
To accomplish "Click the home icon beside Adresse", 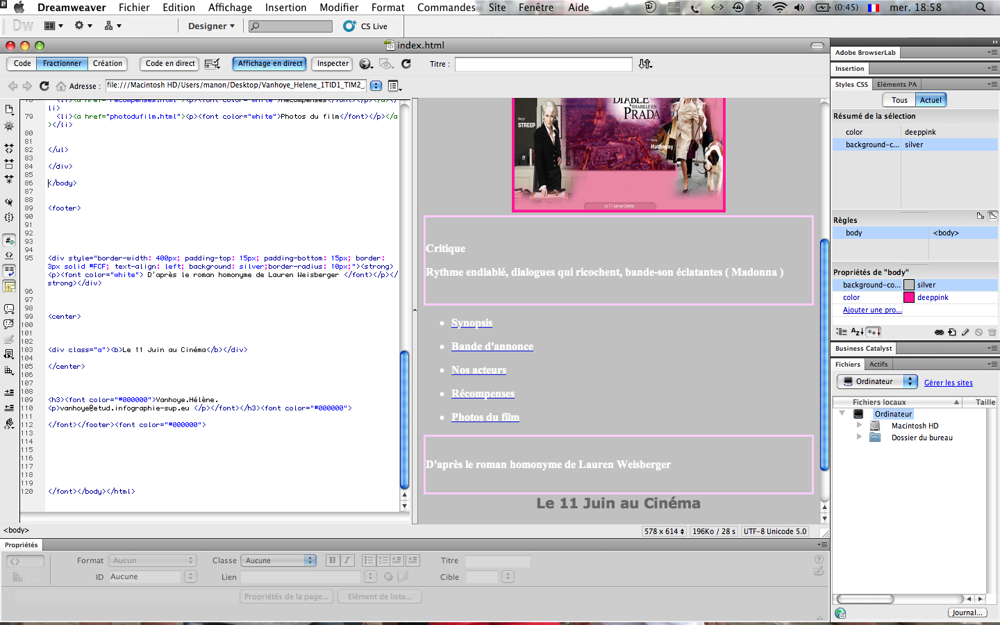I will tap(61, 86).
